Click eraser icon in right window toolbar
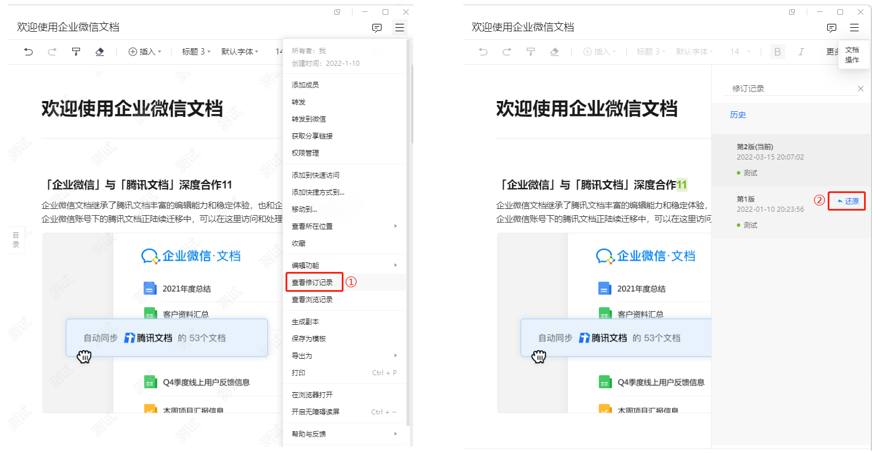Image resolution: width=872 pixels, height=453 pixels. pyautogui.click(x=555, y=52)
